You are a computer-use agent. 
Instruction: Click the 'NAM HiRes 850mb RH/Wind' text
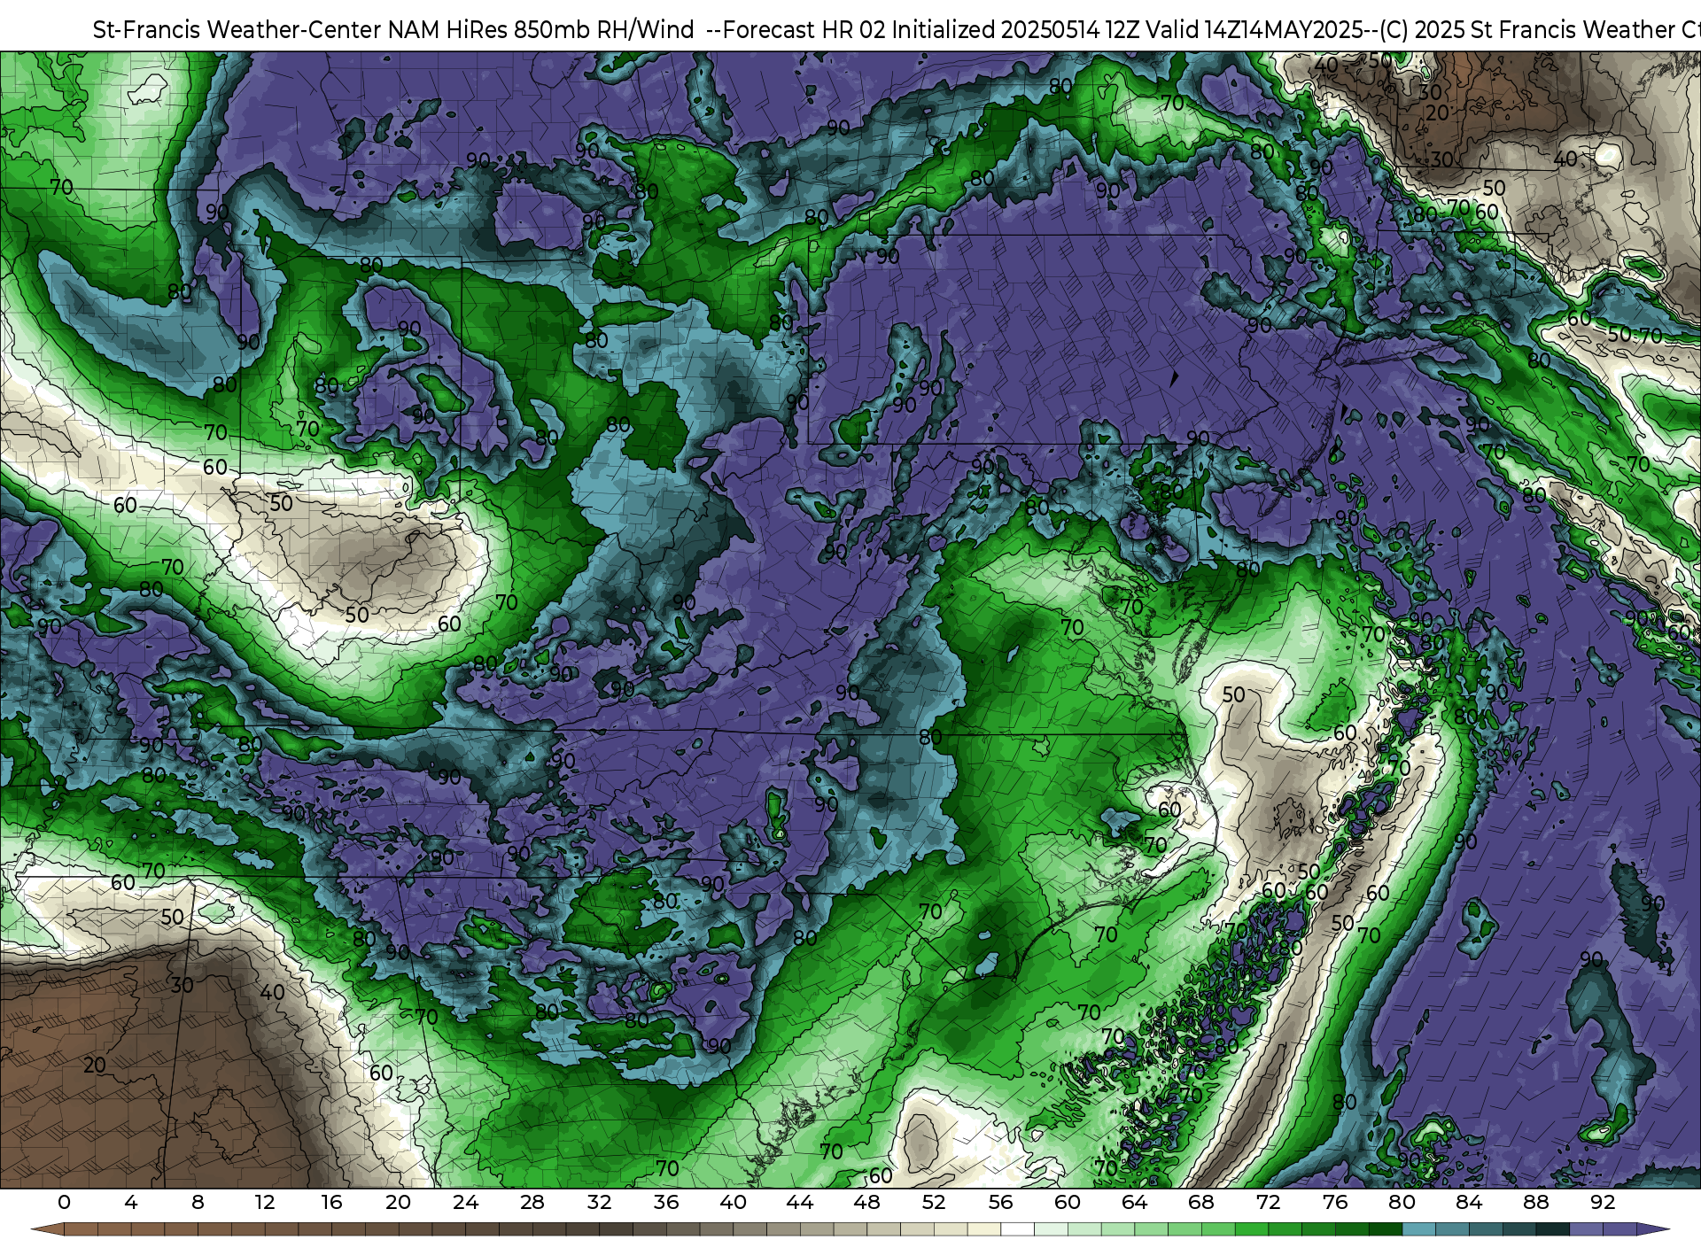[541, 29]
